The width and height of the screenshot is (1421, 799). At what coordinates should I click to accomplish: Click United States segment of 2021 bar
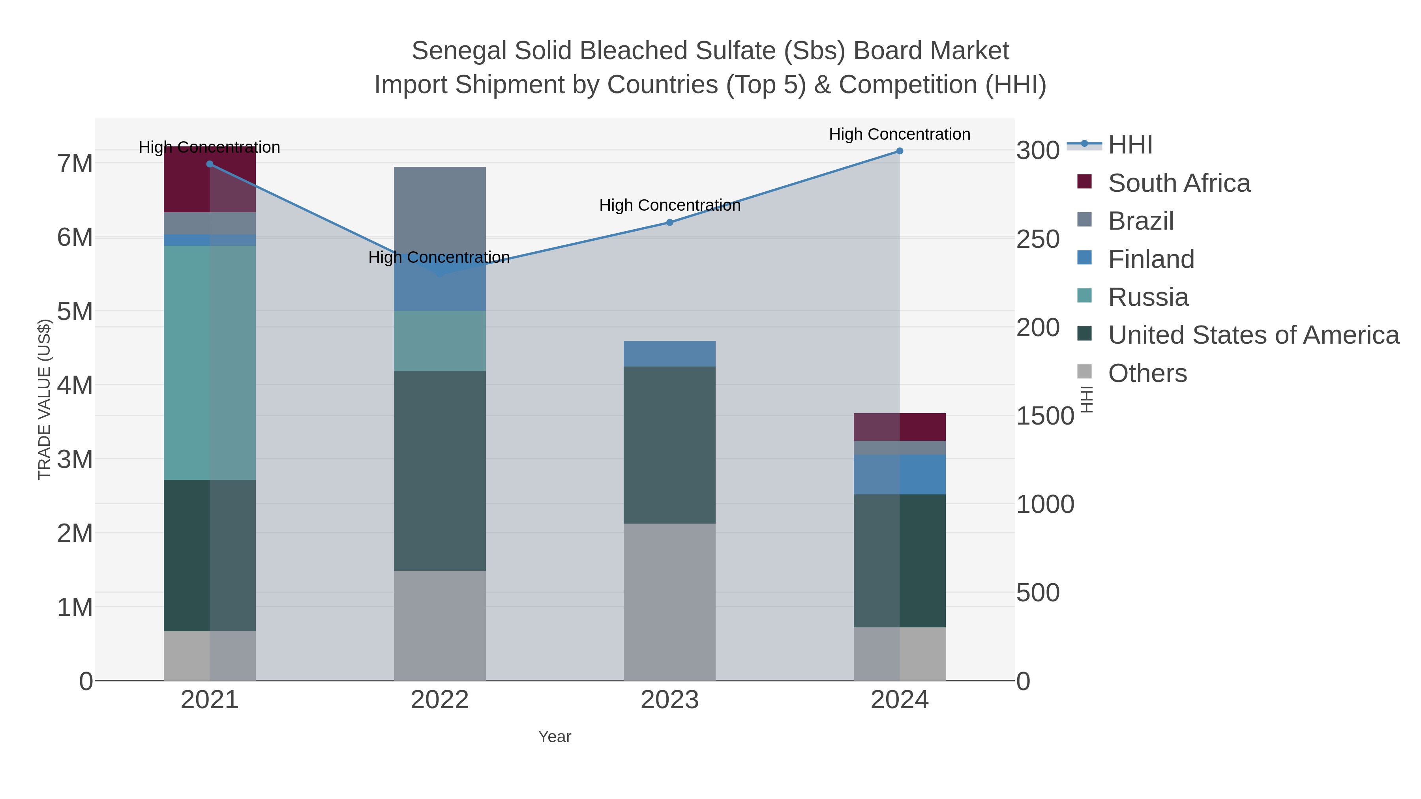tap(210, 556)
